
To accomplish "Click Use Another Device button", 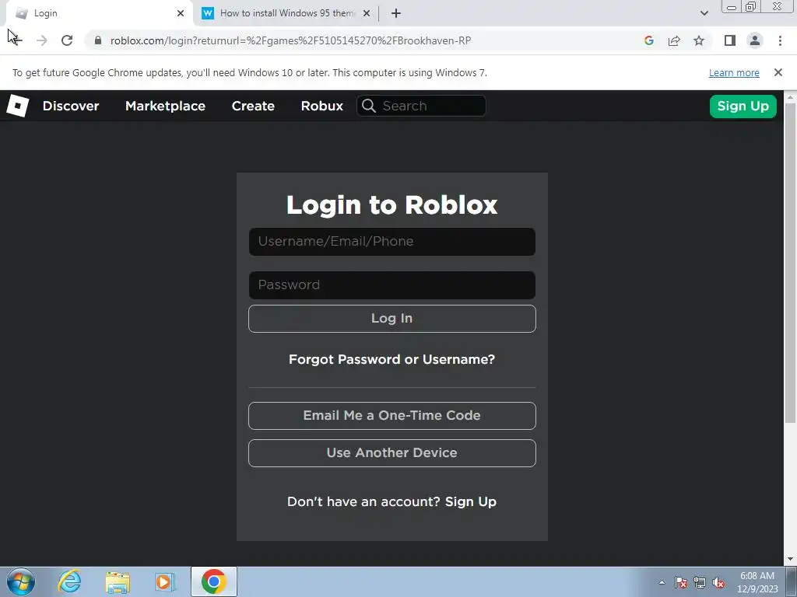I will 392,453.
